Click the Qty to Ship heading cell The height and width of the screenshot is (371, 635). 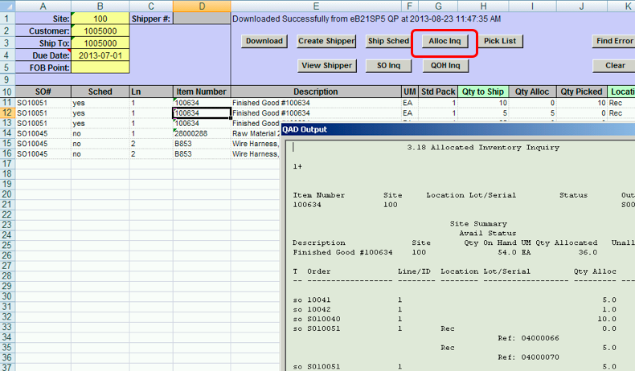[483, 92]
